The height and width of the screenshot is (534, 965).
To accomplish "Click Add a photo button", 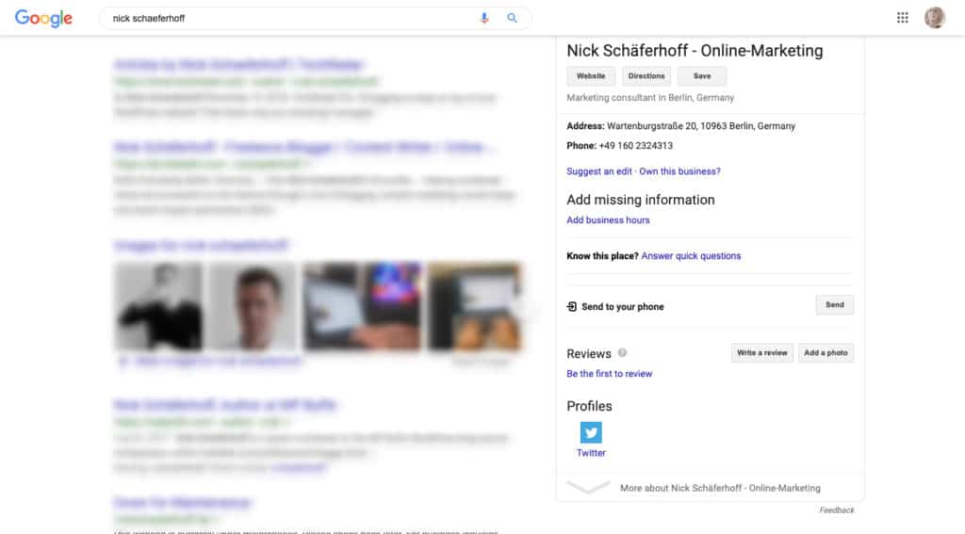I will pos(826,353).
